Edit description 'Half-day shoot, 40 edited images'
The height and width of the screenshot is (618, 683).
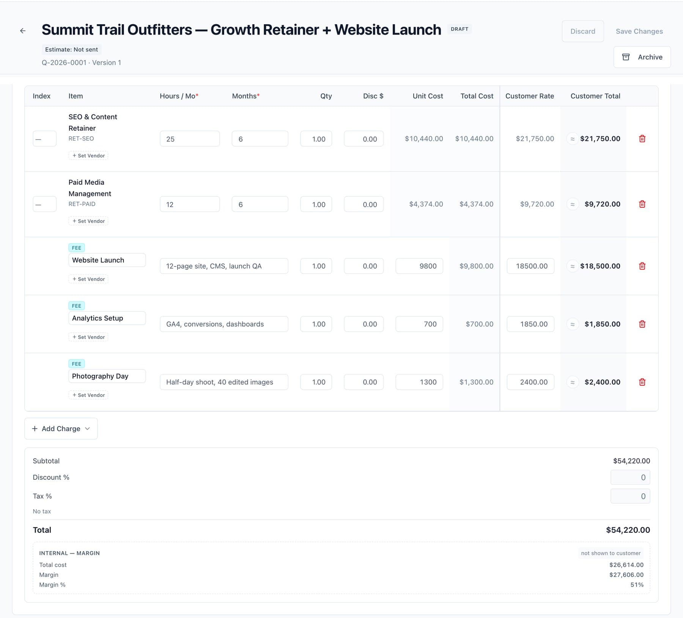click(x=224, y=382)
